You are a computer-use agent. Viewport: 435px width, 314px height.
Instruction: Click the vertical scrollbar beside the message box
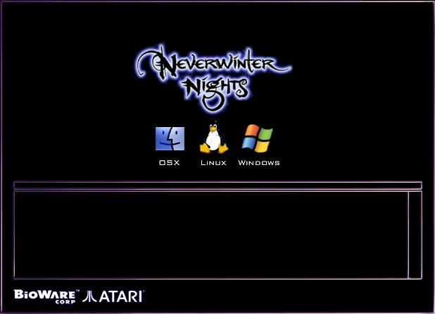415,235
